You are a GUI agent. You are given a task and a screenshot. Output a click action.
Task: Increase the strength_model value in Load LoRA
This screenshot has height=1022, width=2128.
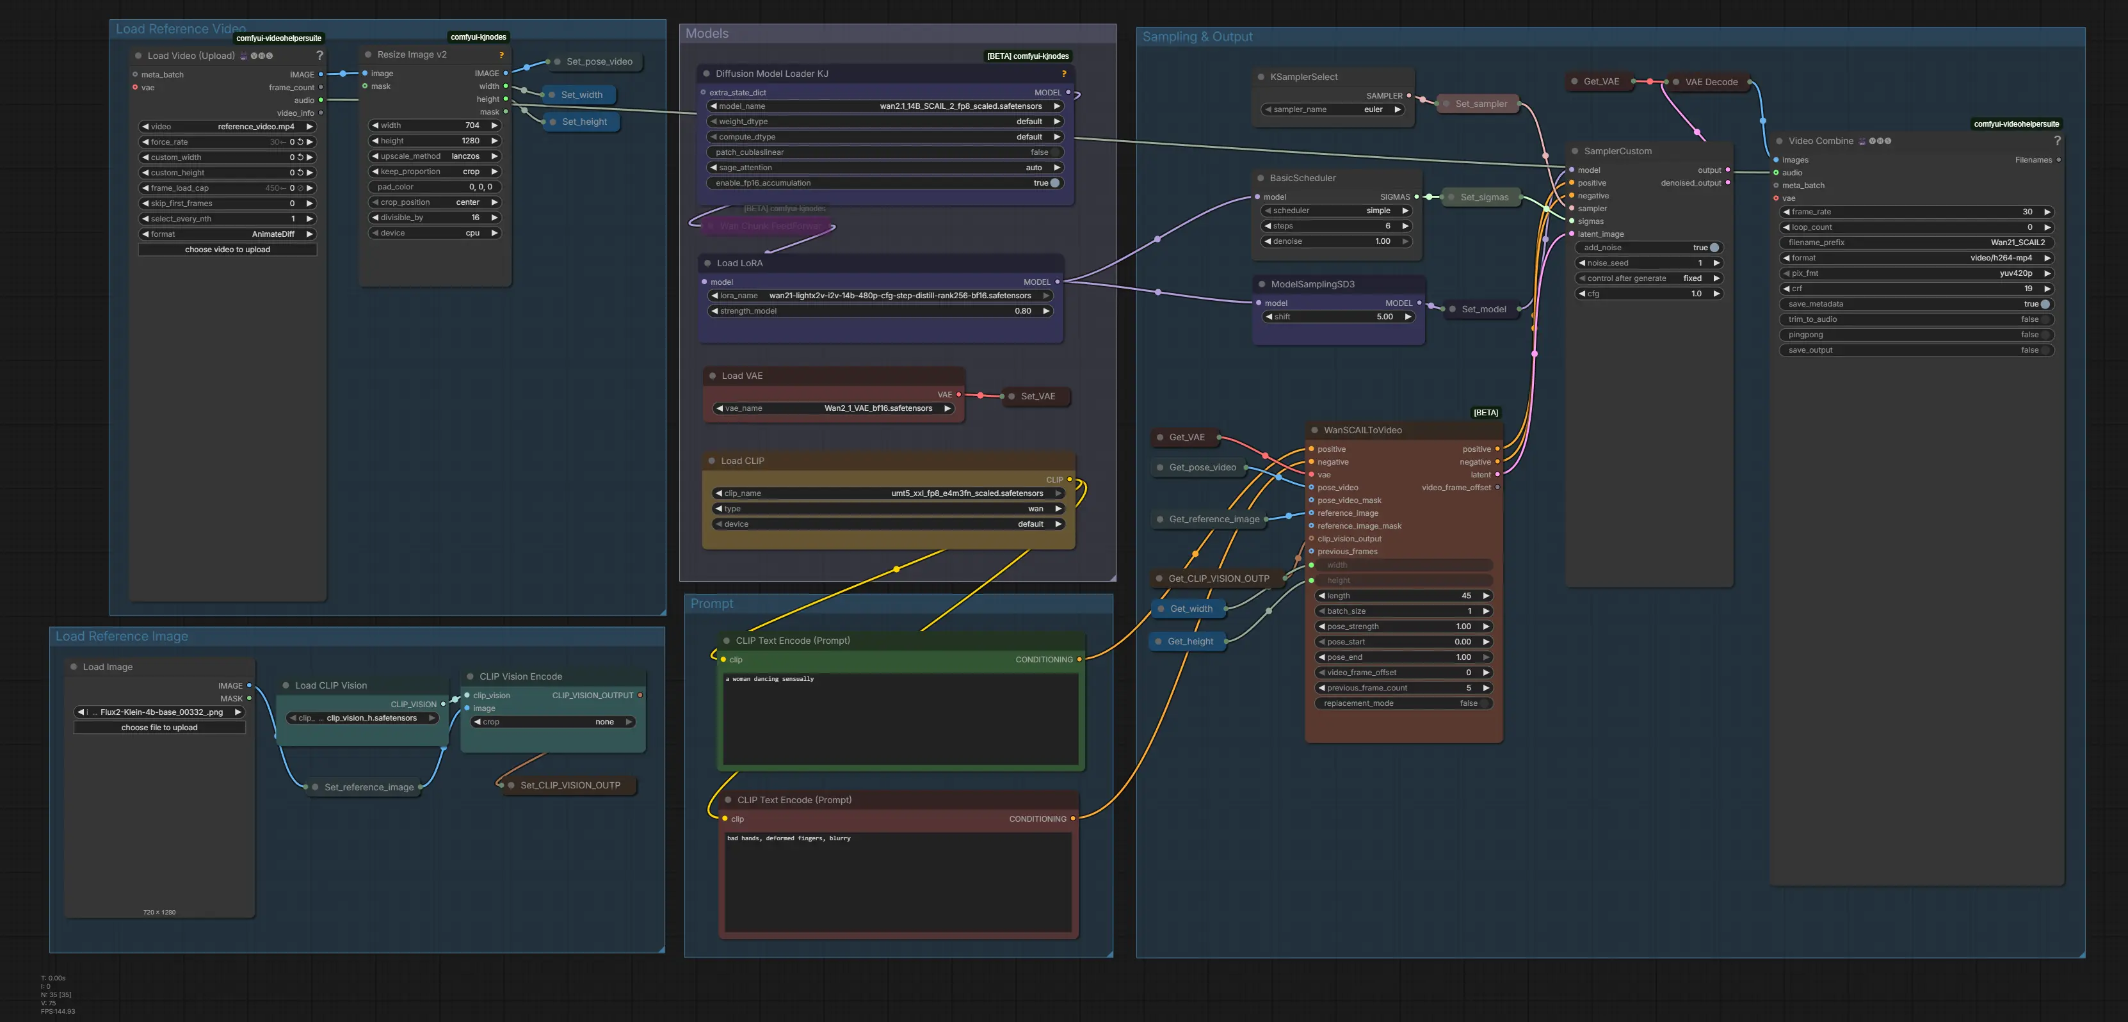point(1046,311)
